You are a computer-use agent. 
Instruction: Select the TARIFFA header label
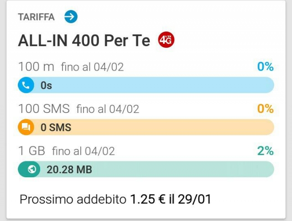pos(36,17)
